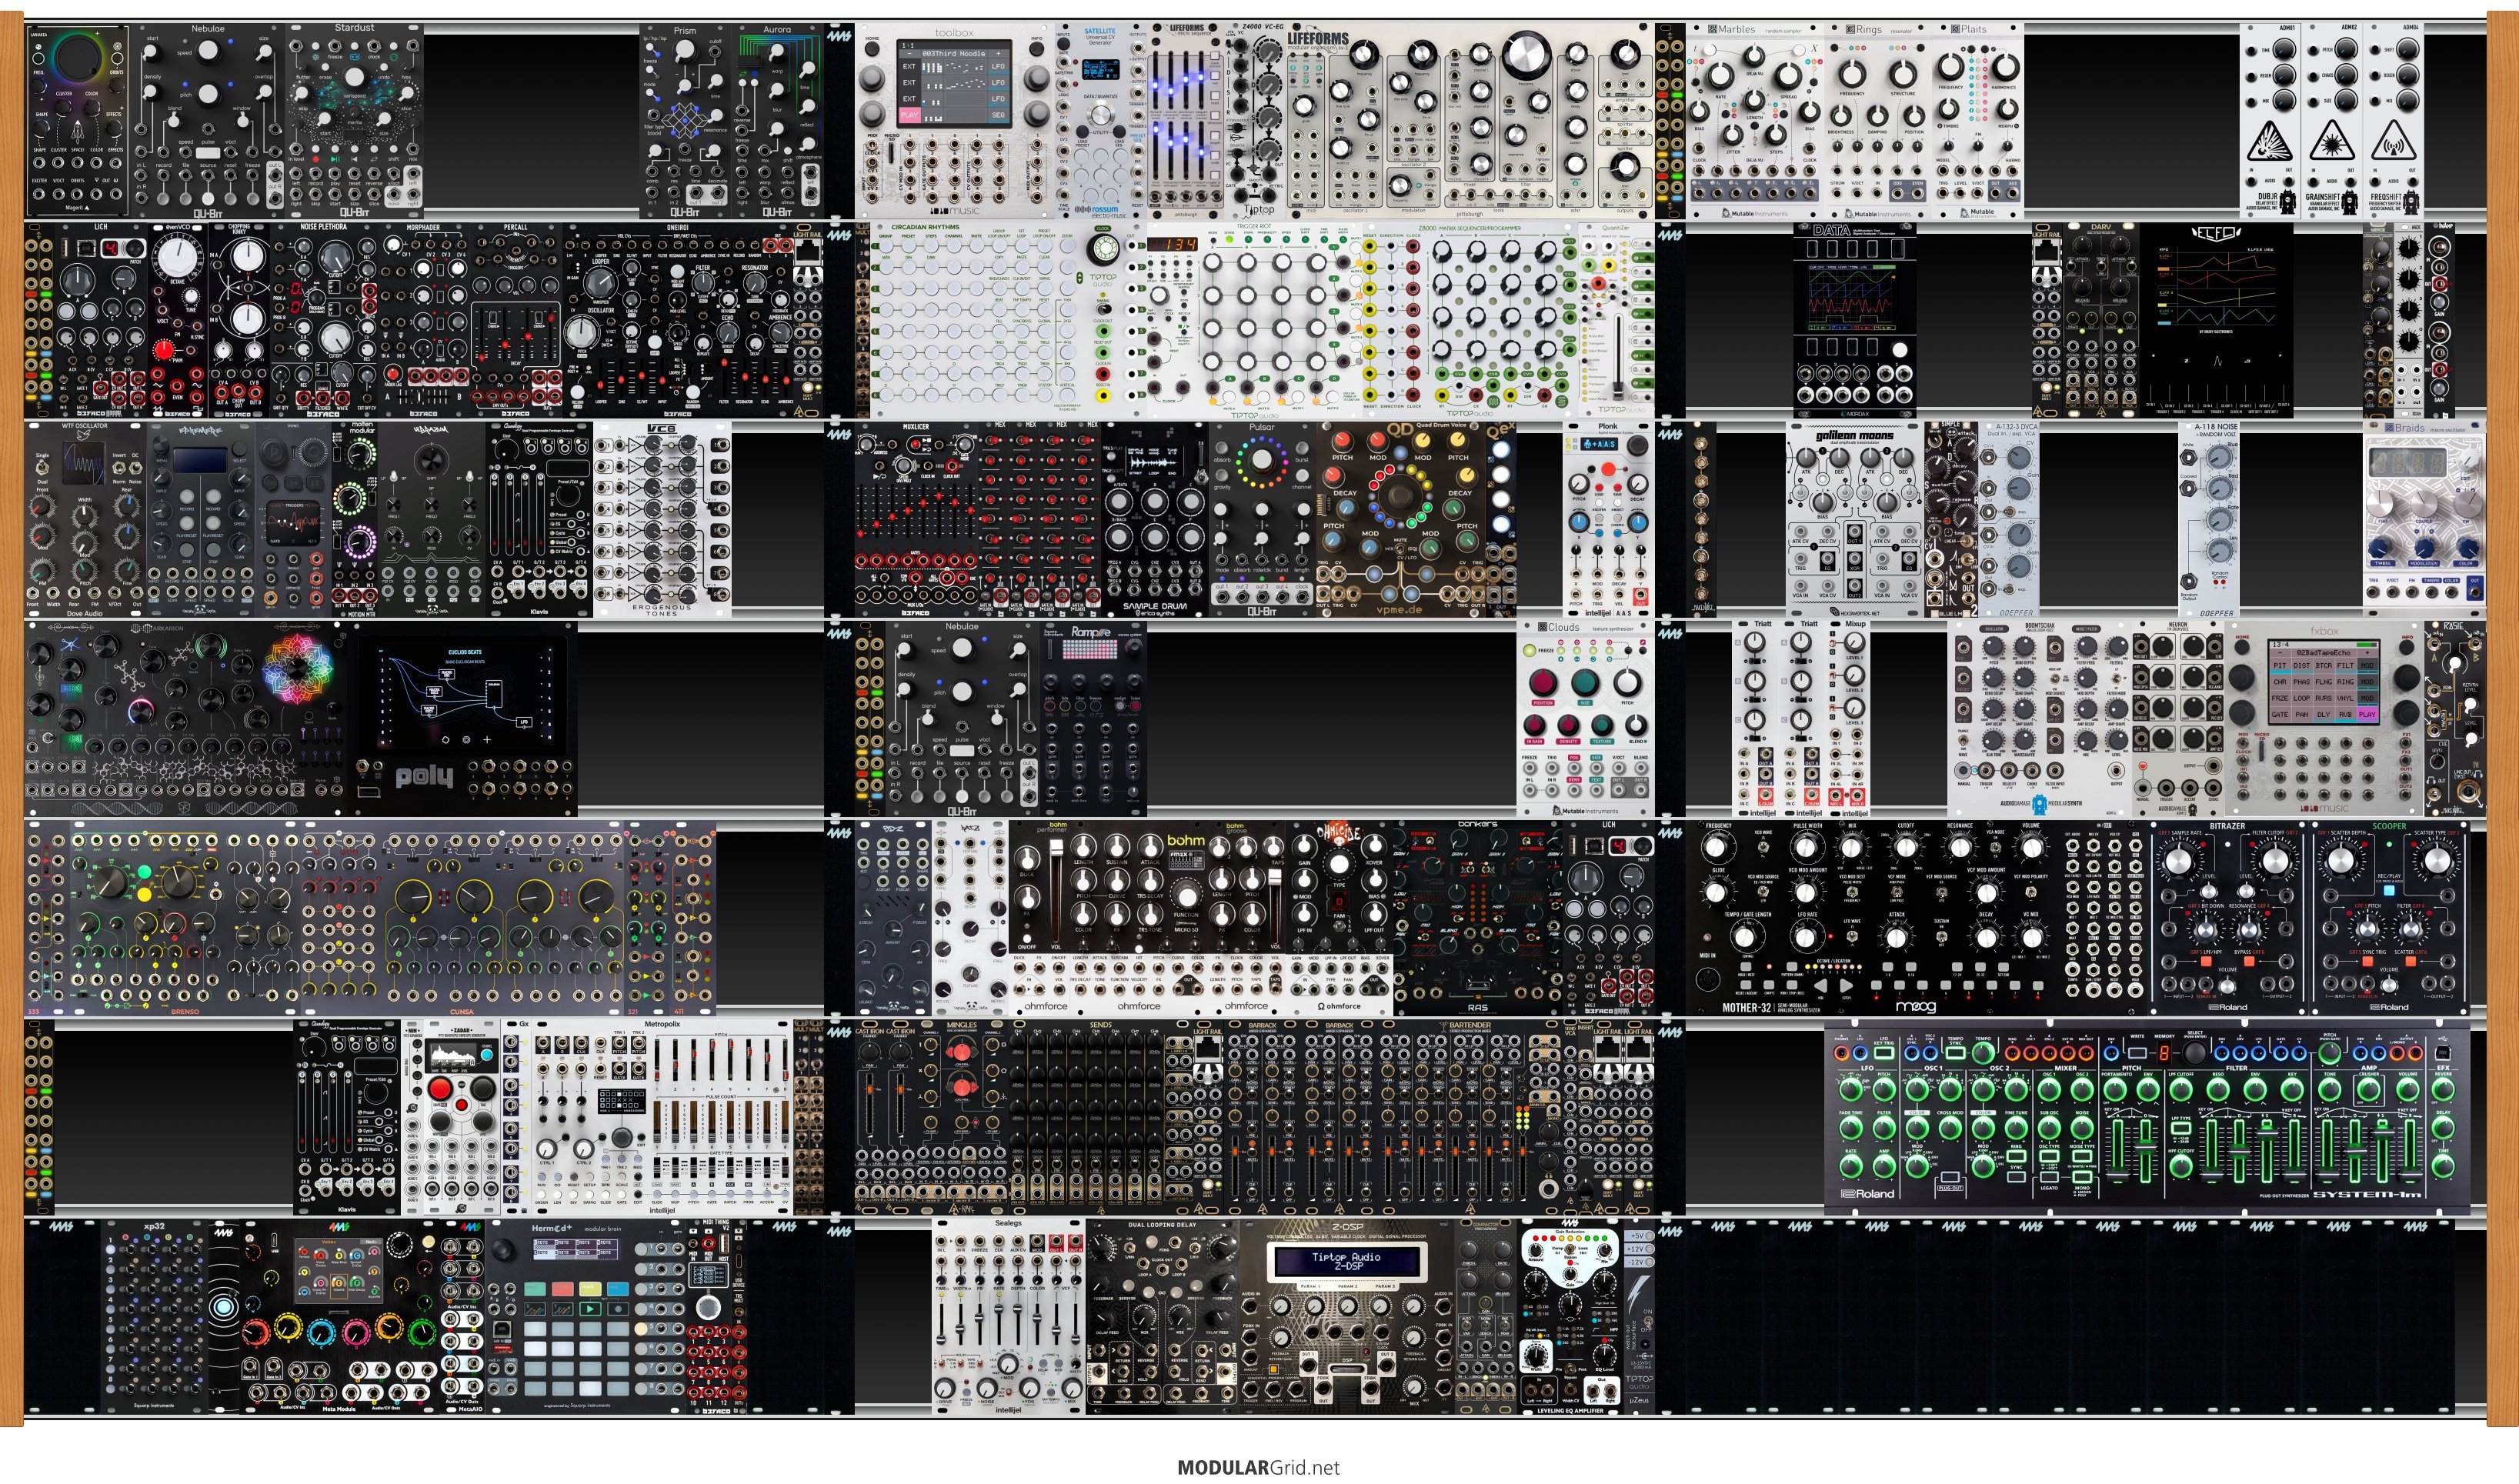
Task: Click the Metropolix sequencer module
Action: click(x=662, y=1117)
